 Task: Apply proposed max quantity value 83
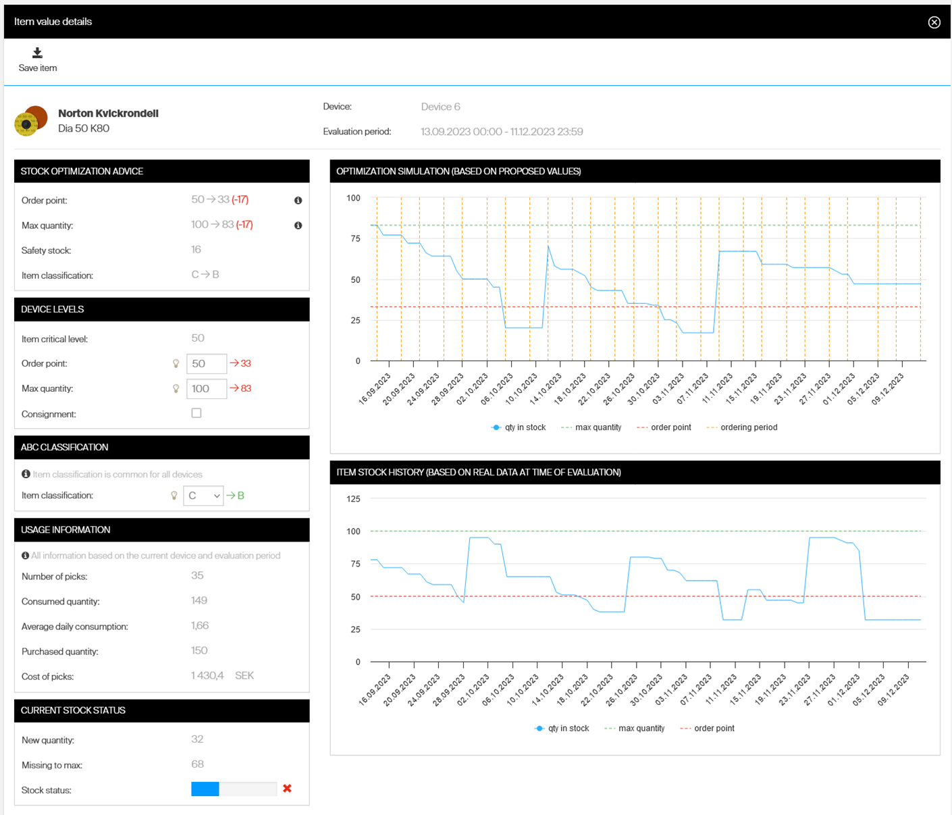(240, 389)
